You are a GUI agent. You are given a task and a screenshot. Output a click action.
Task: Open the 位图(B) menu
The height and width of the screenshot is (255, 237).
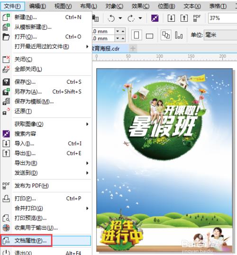166,6
